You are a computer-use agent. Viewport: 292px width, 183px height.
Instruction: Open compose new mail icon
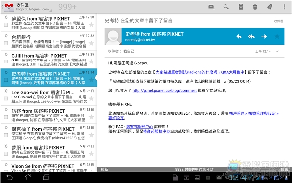coord(211,7)
